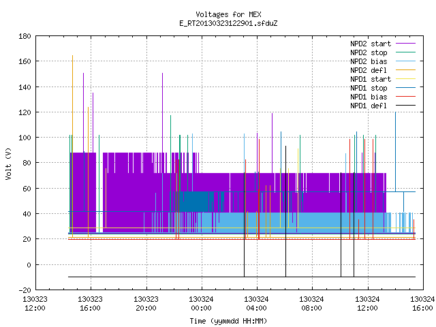Click the 'NPD2 start' legend label

tap(371, 44)
